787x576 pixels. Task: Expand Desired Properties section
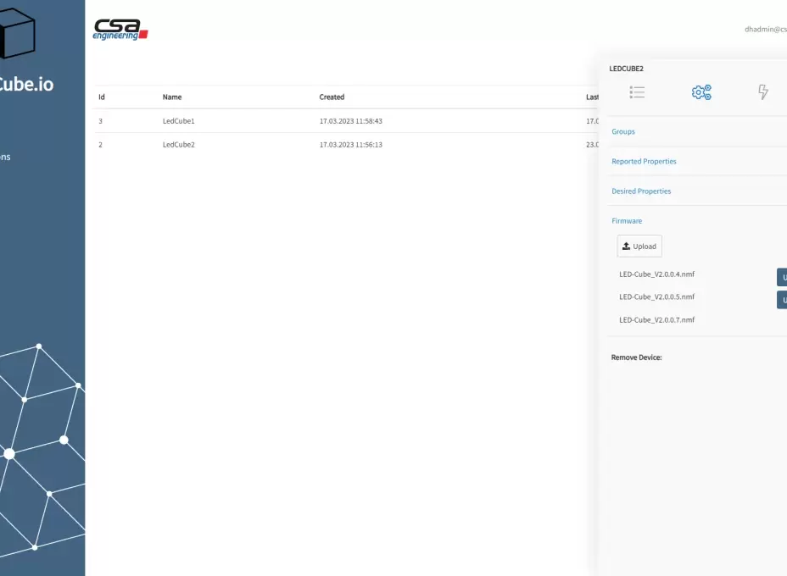641,191
